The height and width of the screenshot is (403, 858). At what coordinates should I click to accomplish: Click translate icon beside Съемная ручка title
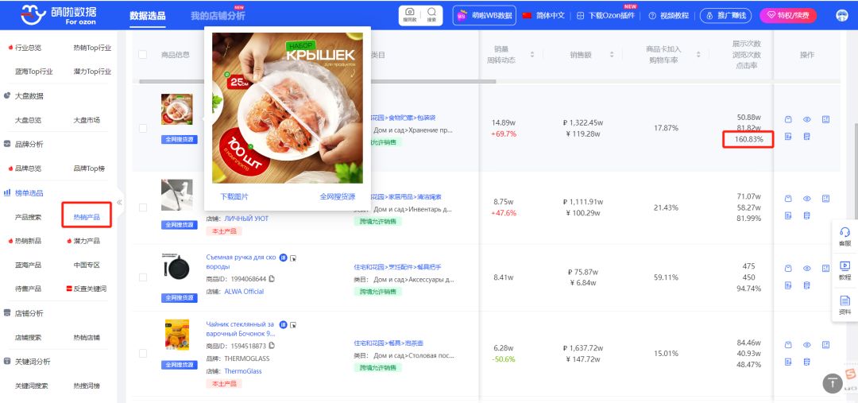pyautogui.click(x=284, y=258)
